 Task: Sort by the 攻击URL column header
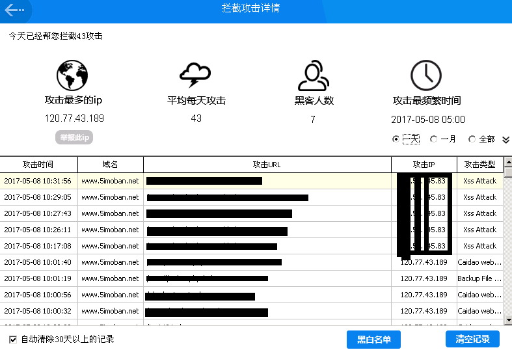[267, 165]
